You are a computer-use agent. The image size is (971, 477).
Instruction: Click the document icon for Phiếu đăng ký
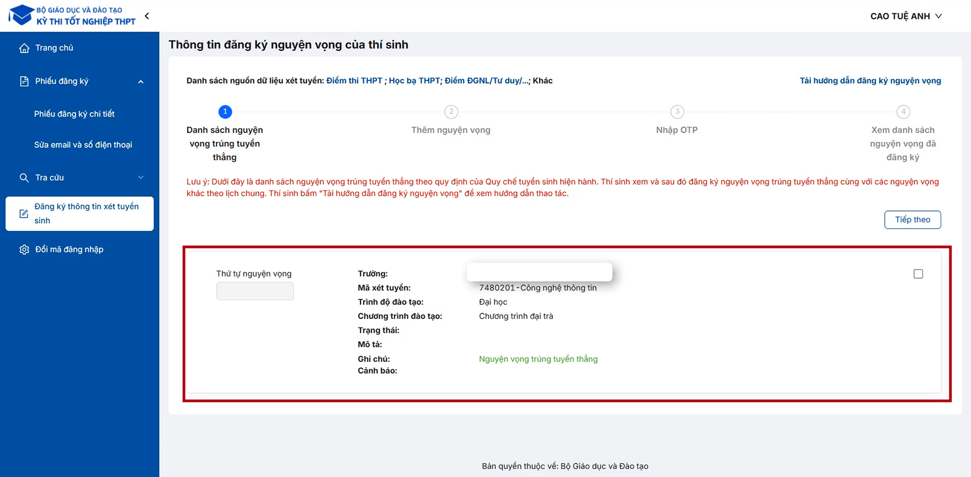point(24,81)
